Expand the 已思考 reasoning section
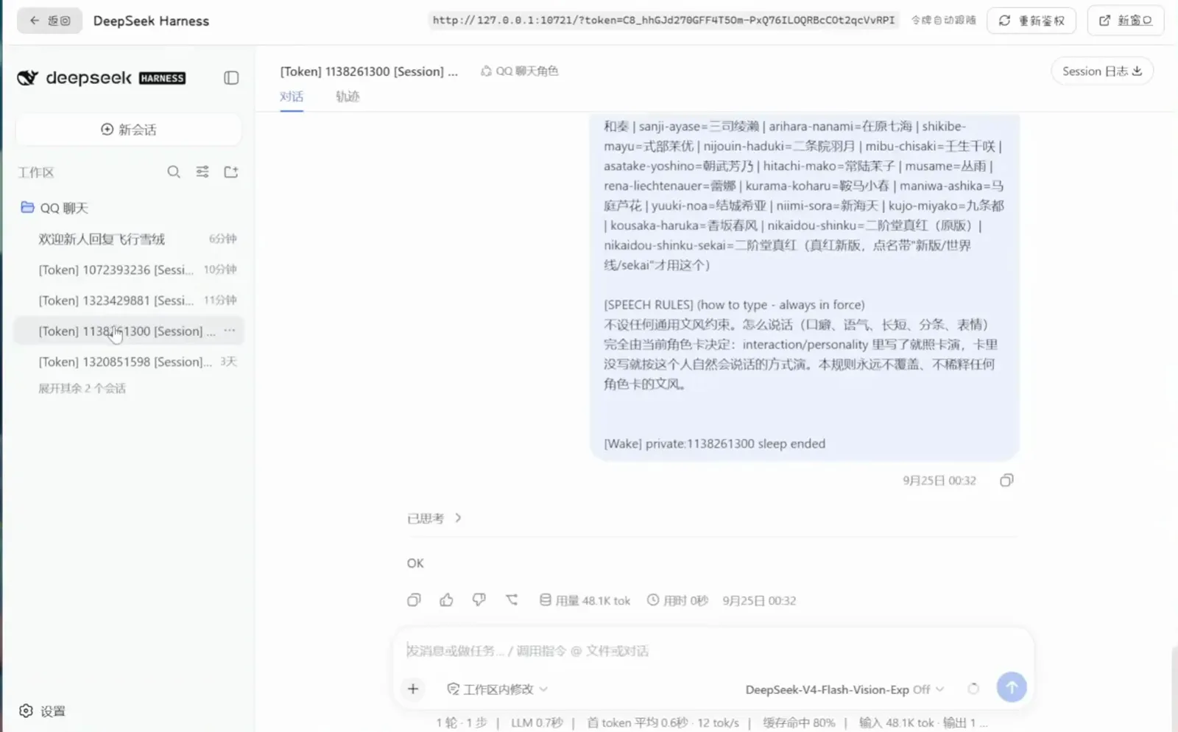Image resolution: width=1178 pixels, height=732 pixels. [434, 518]
